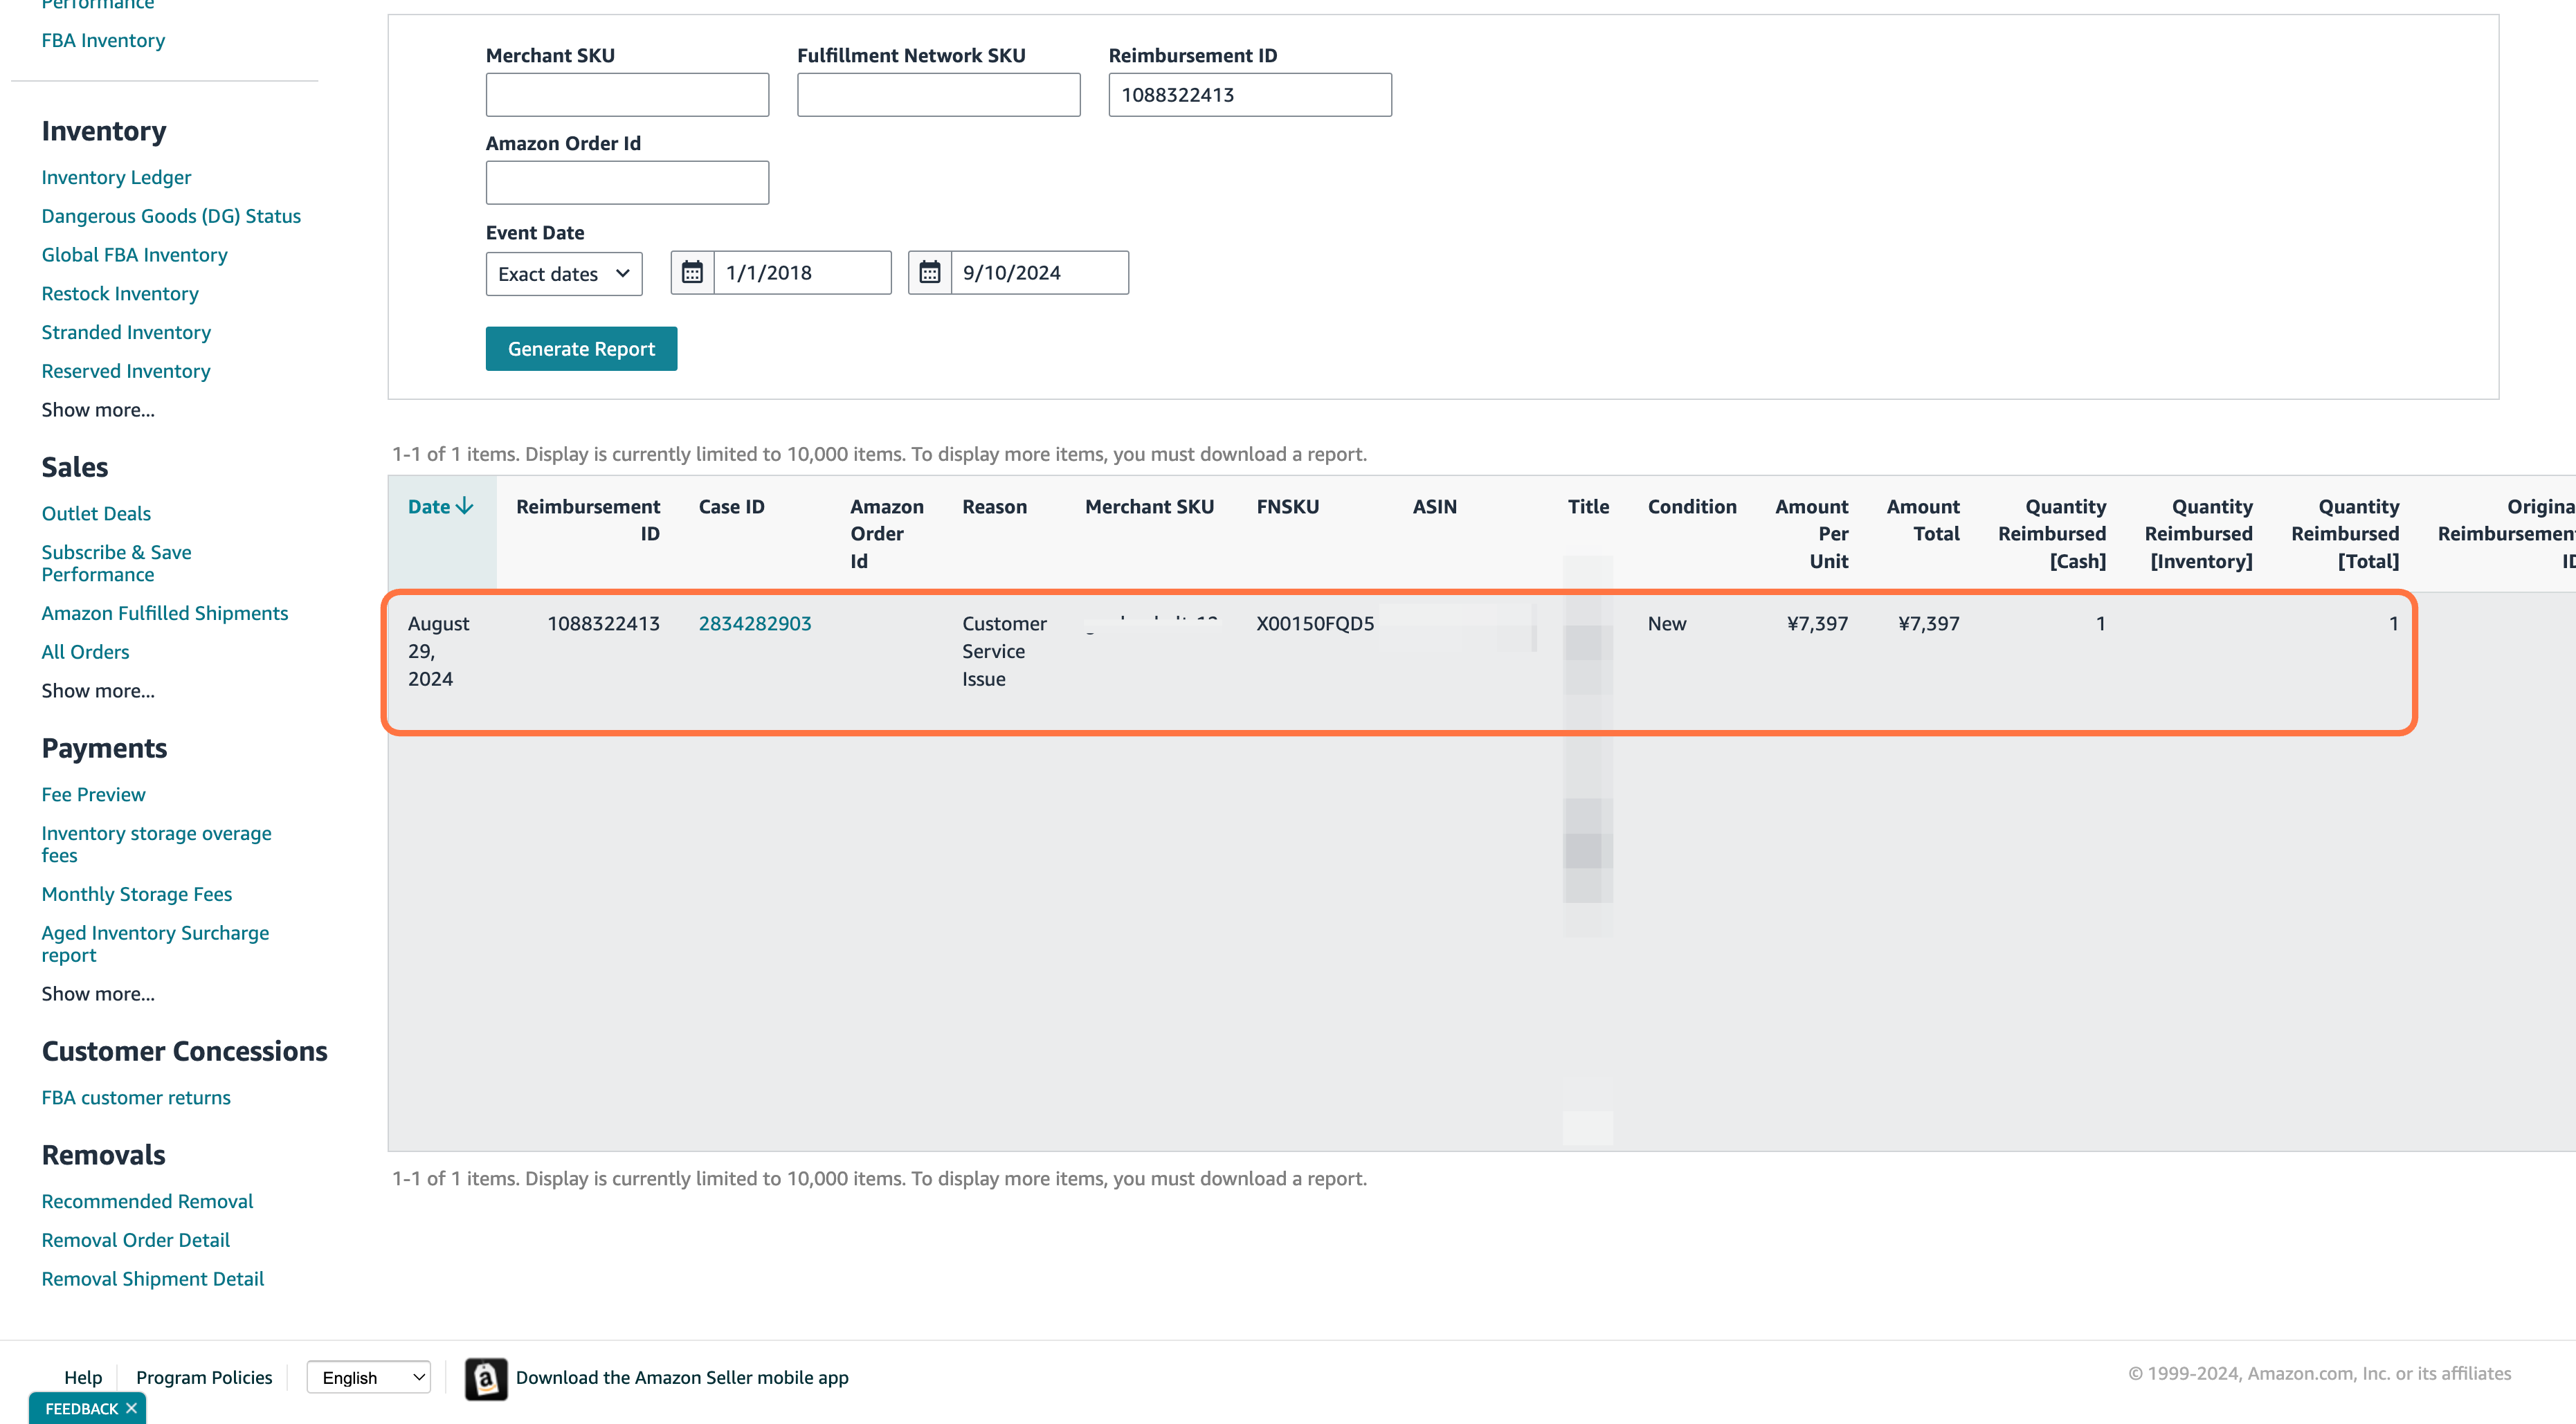2576x1424 pixels.
Task: Open Removal Shipment Detail report
Action: pyautogui.click(x=153, y=1279)
